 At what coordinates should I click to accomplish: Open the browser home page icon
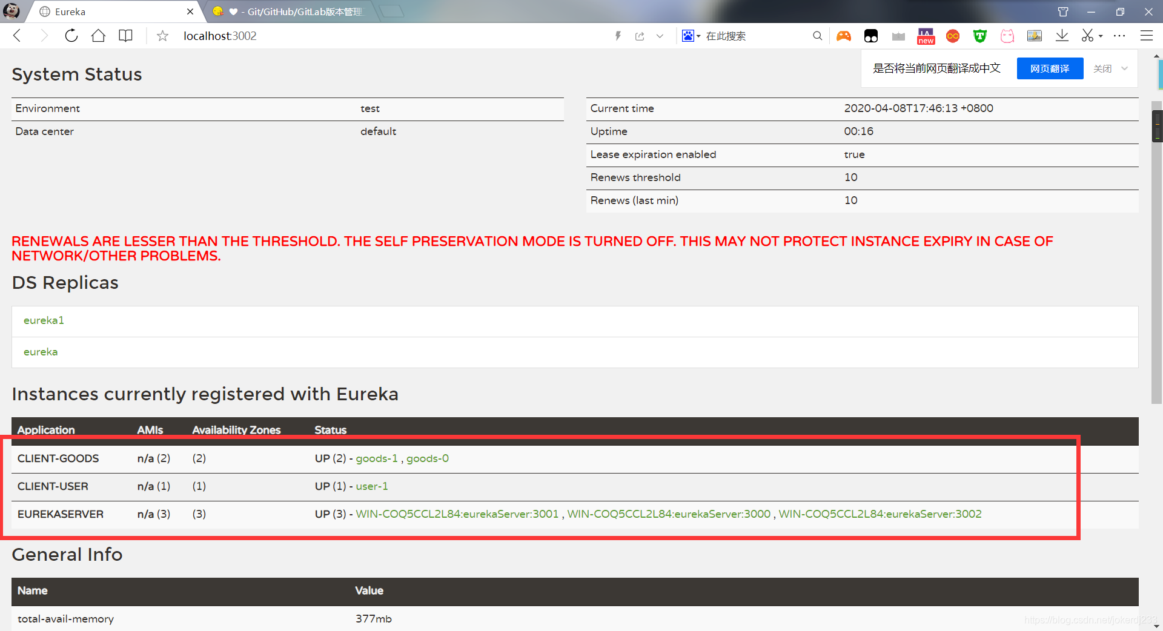(x=98, y=36)
